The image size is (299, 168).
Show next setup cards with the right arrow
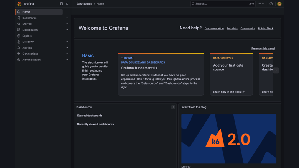click(x=276, y=70)
